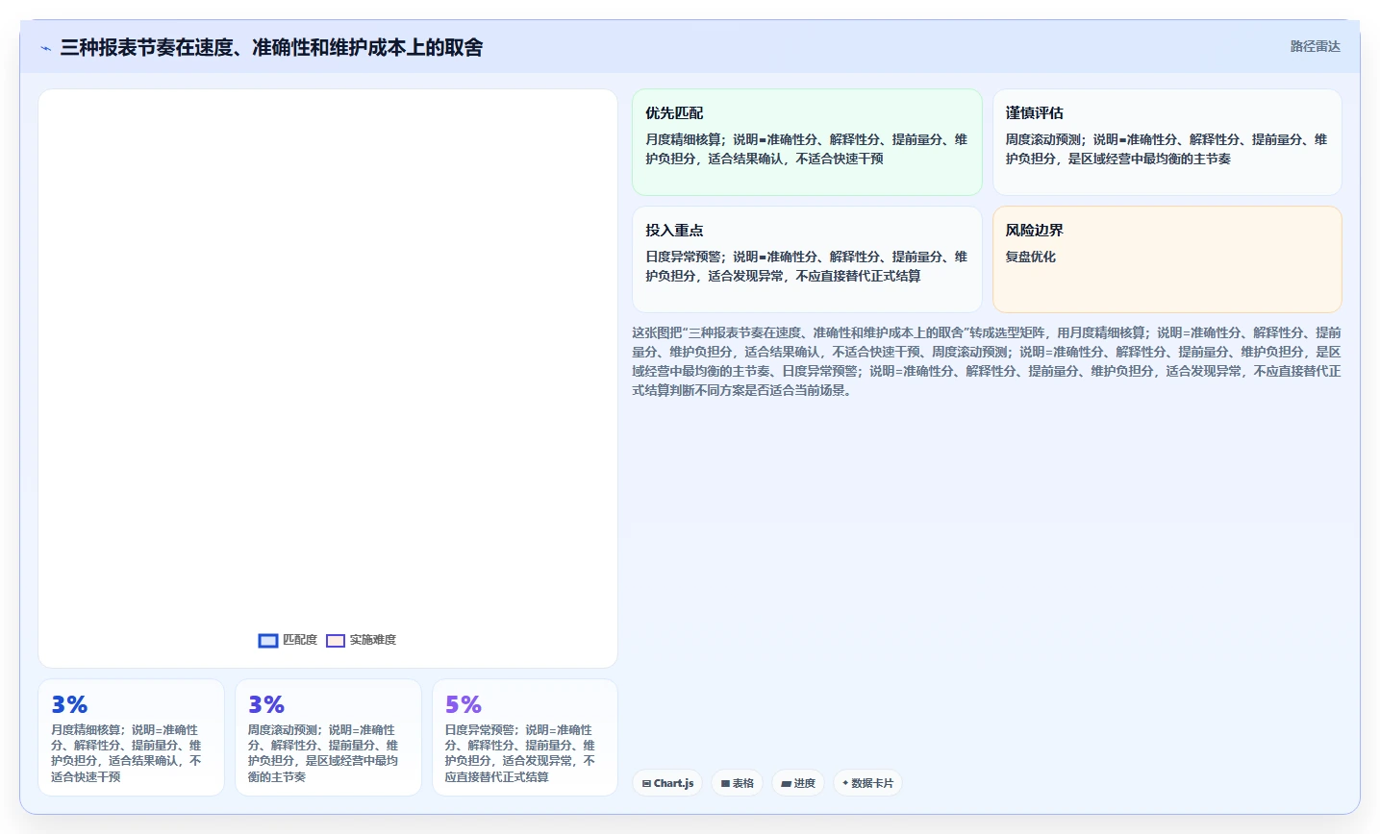Open the 谨慎评估 card
Image resolution: width=1380 pixels, height=834 pixels.
[x=1167, y=142]
